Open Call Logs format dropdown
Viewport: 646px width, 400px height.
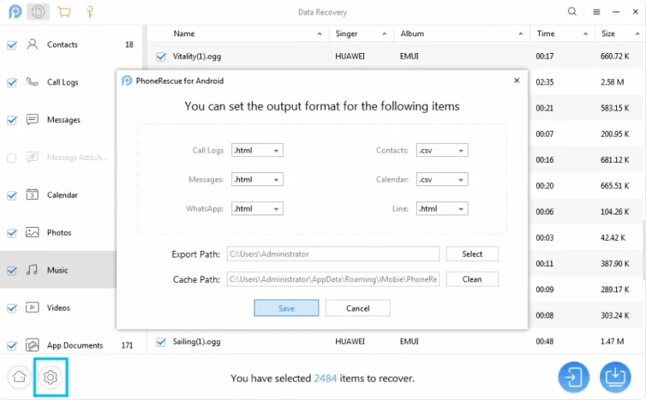pos(257,150)
